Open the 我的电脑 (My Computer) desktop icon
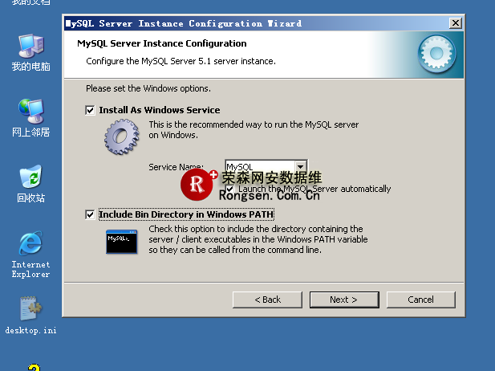 (x=30, y=47)
